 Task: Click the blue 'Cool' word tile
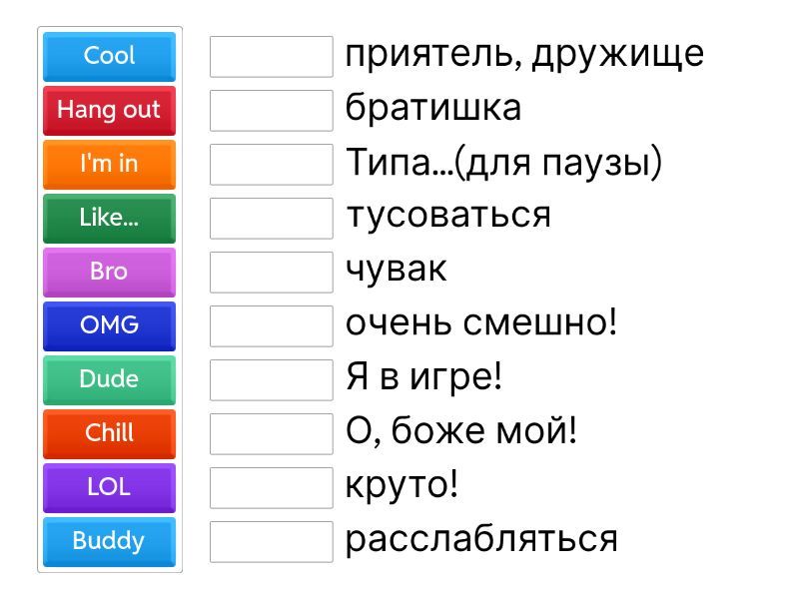[x=109, y=56]
